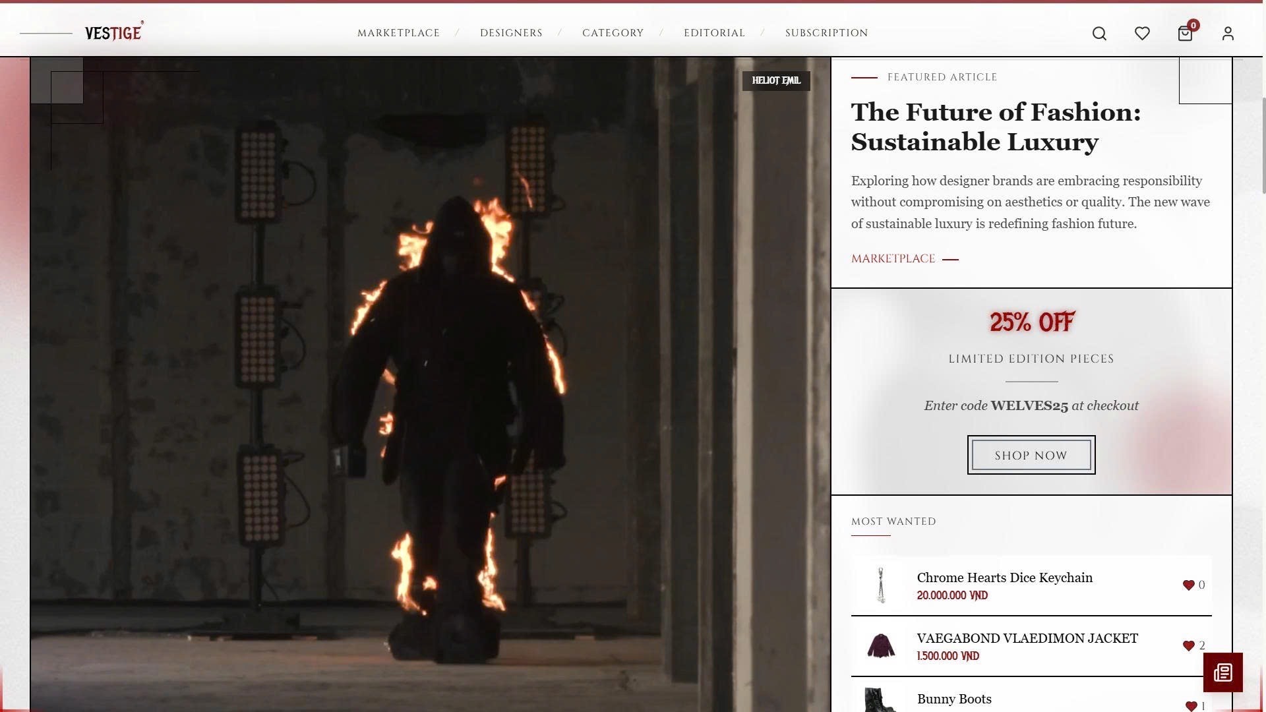Screen dimensions: 1266x712
Task: Open Chrome Hearts Dice Keychain thumbnail
Action: pyautogui.click(x=881, y=585)
